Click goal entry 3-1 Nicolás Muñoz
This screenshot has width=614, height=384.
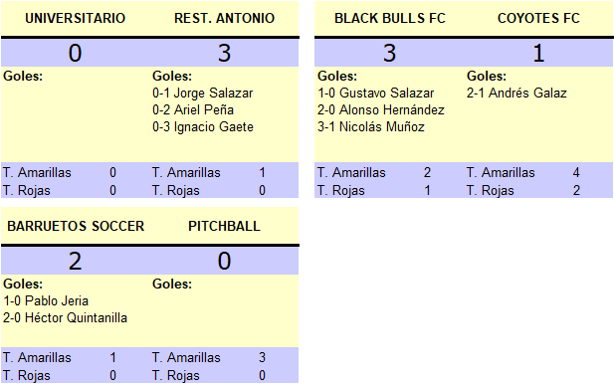[371, 126]
